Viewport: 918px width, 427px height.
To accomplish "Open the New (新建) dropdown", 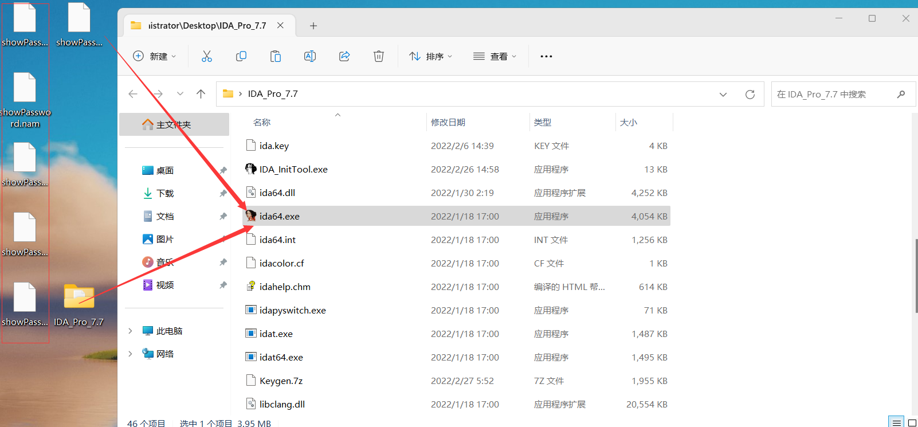I will [155, 56].
